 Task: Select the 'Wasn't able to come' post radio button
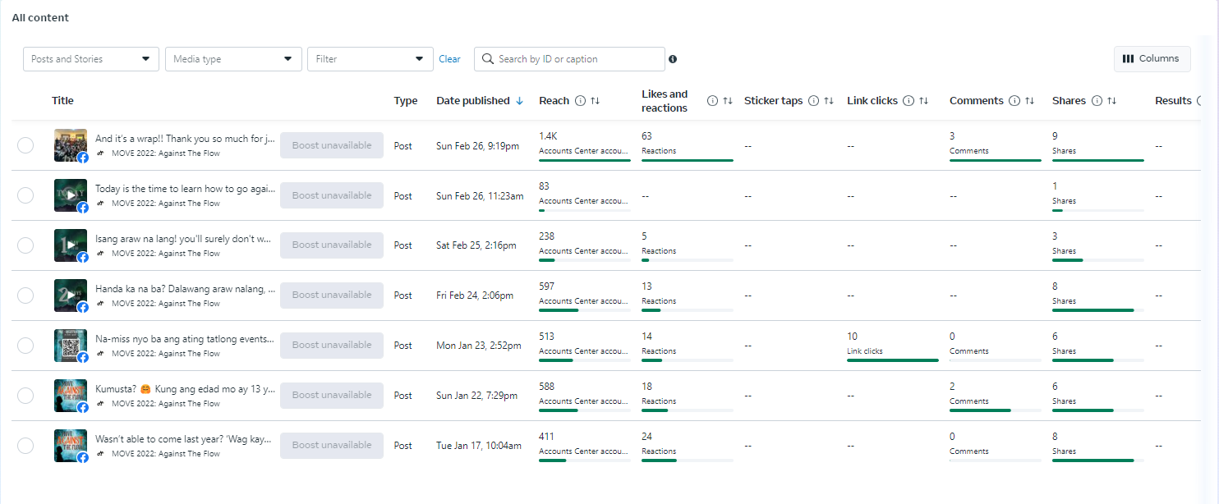(x=25, y=446)
